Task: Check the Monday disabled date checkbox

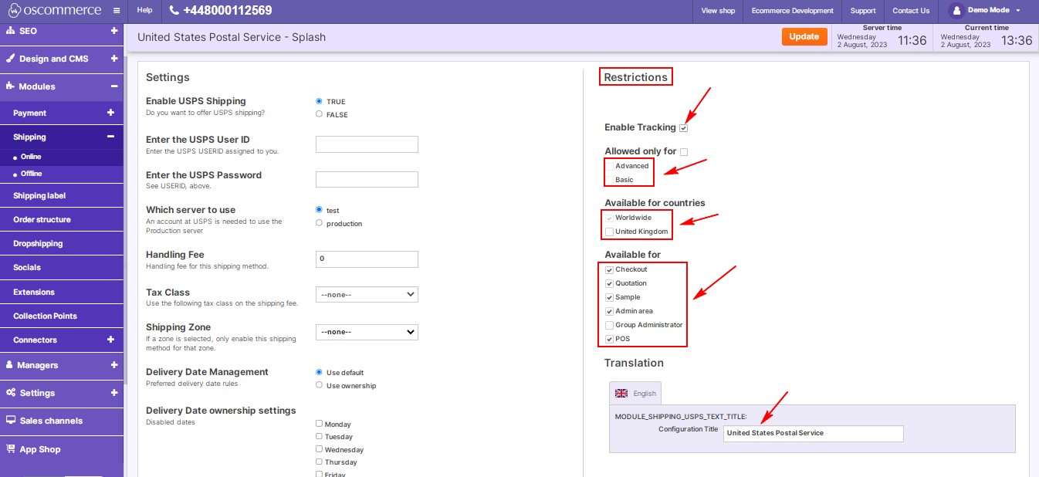Action: pos(320,424)
